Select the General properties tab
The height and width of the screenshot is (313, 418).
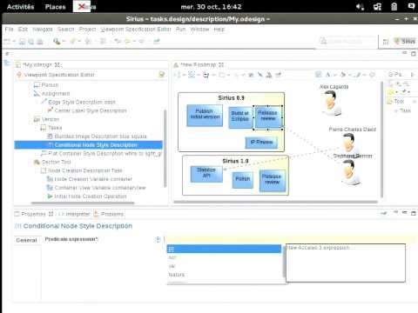coord(27,240)
